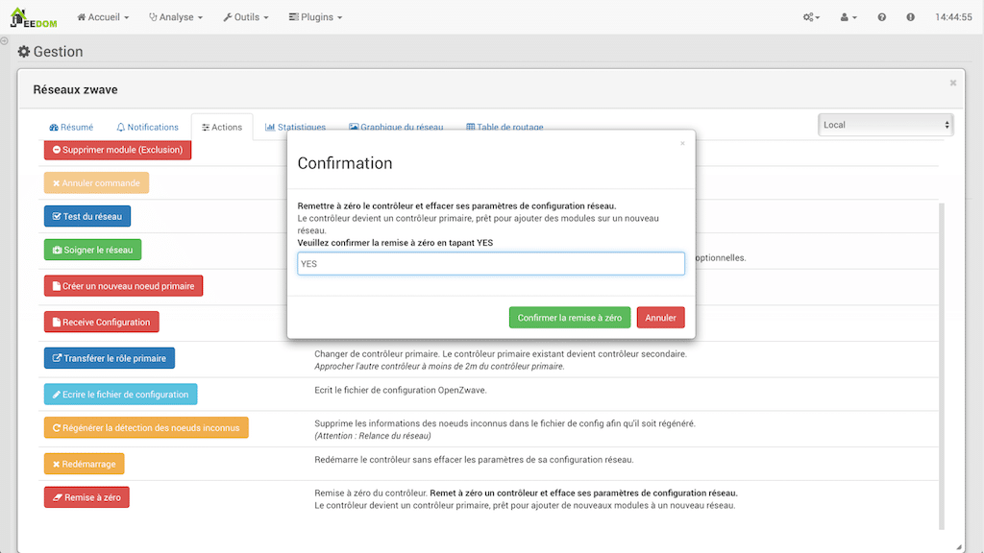This screenshot has width=984, height=553.
Task: Click the Jeedom logo in the navbar
Action: pyautogui.click(x=35, y=17)
